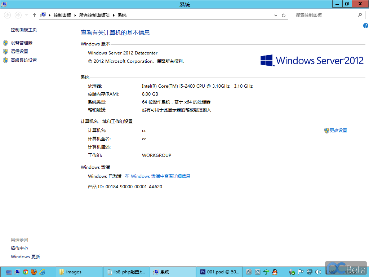Click the shield icon beside 设备管理器
Image resolution: width=369 pixels, height=277 pixels.
(x=5, y=43)
